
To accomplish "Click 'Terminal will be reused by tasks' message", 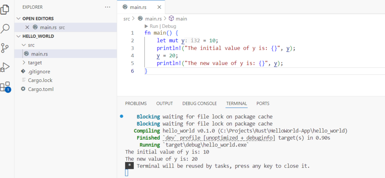I will (x=223, y=166).
